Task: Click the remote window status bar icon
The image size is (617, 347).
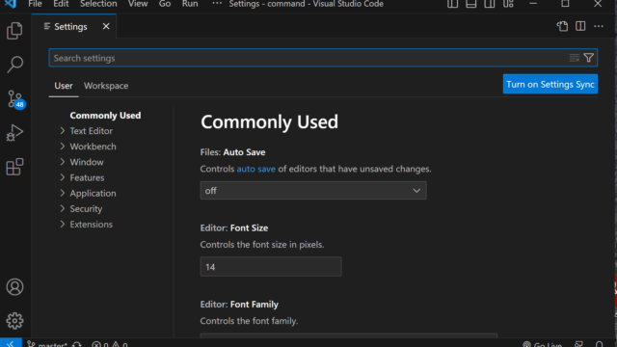Action: [11, 343]
